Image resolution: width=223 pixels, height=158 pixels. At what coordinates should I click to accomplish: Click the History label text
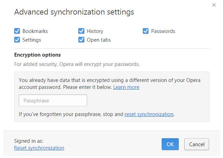pos(95,31)
